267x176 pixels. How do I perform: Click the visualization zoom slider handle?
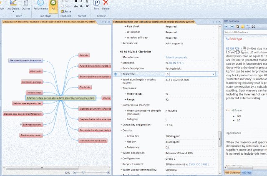click(83, 173)
